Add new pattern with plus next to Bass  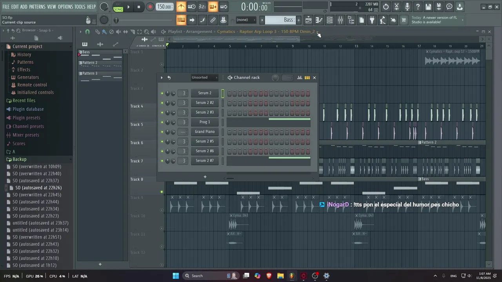298,20
